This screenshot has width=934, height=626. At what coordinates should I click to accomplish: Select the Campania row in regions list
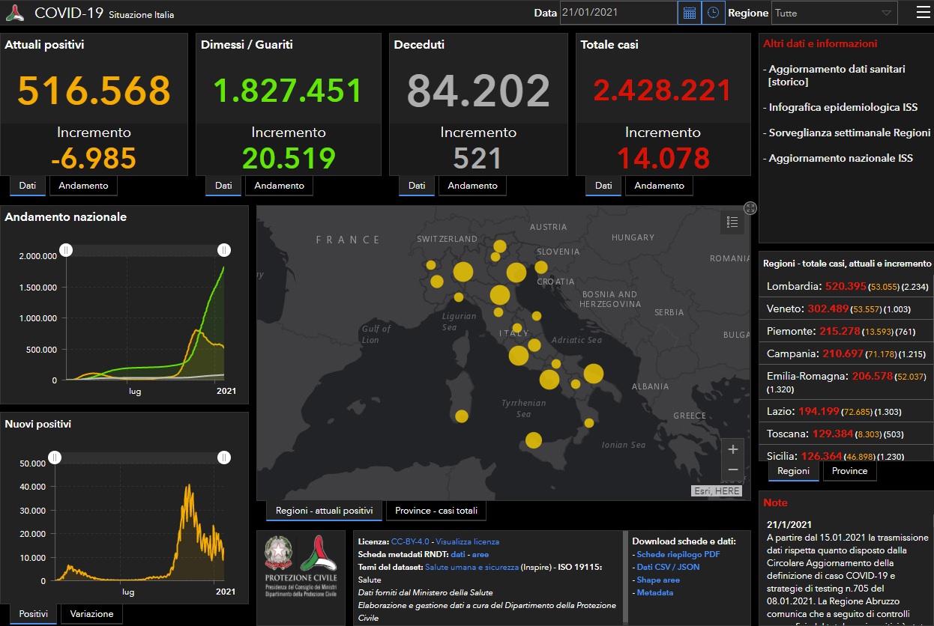846,353
